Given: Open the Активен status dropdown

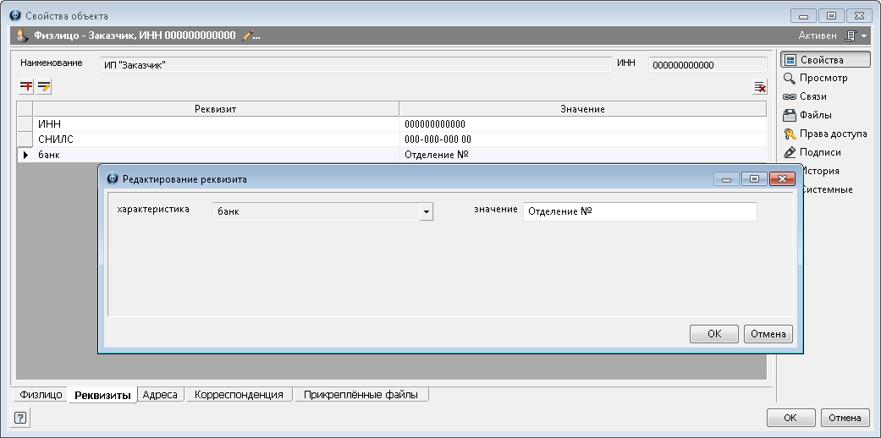Looking at the screenshot, I should point(863,36).
